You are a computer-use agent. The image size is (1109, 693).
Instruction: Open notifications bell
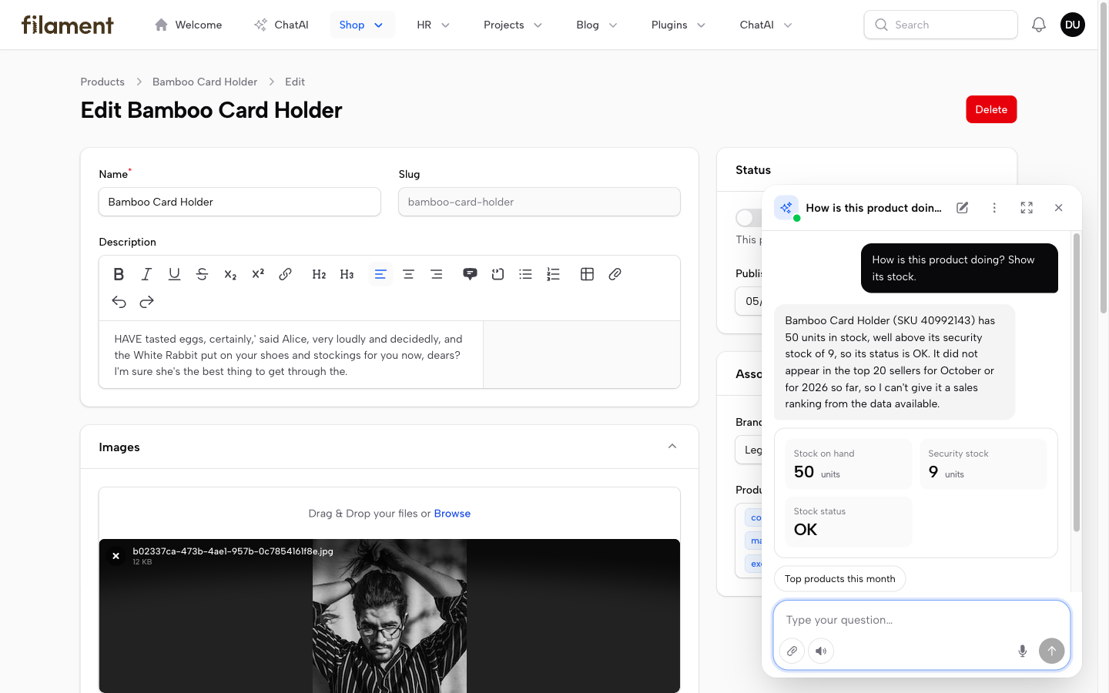pos(1039,25)
